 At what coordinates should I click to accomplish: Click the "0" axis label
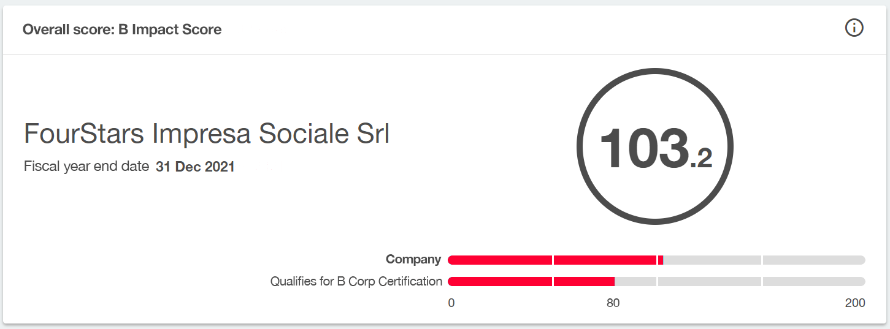[x=451, y=303]
